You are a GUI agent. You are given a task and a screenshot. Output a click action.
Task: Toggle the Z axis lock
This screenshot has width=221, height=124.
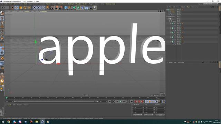[43, 8]
